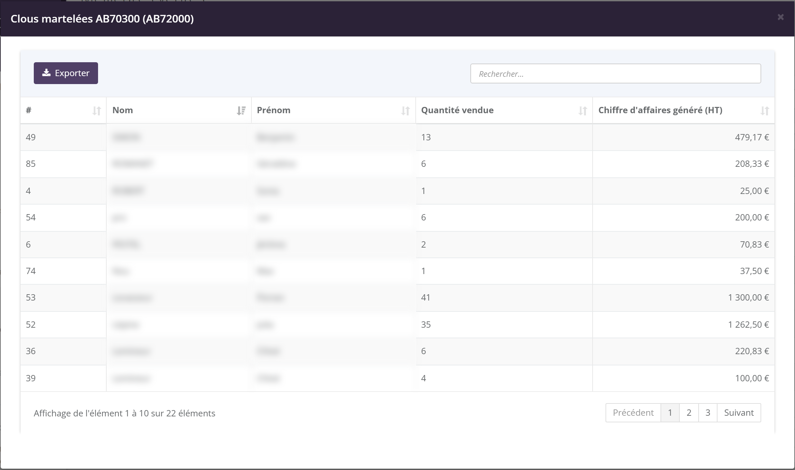This screenshot has height=470, width=795.
Task: Close the Clous martelées dialog
Action: click(781, 17)
